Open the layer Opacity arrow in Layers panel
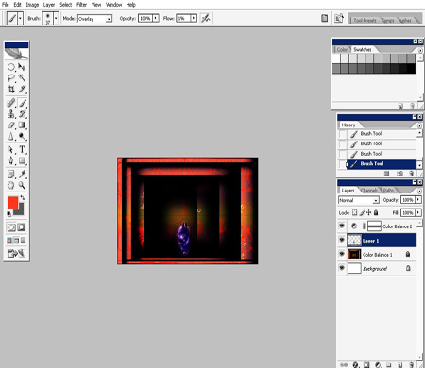Image resolution: width=425 pixels, height=368 pixels. 418,200
